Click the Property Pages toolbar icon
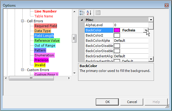 [x=98, y=13]
